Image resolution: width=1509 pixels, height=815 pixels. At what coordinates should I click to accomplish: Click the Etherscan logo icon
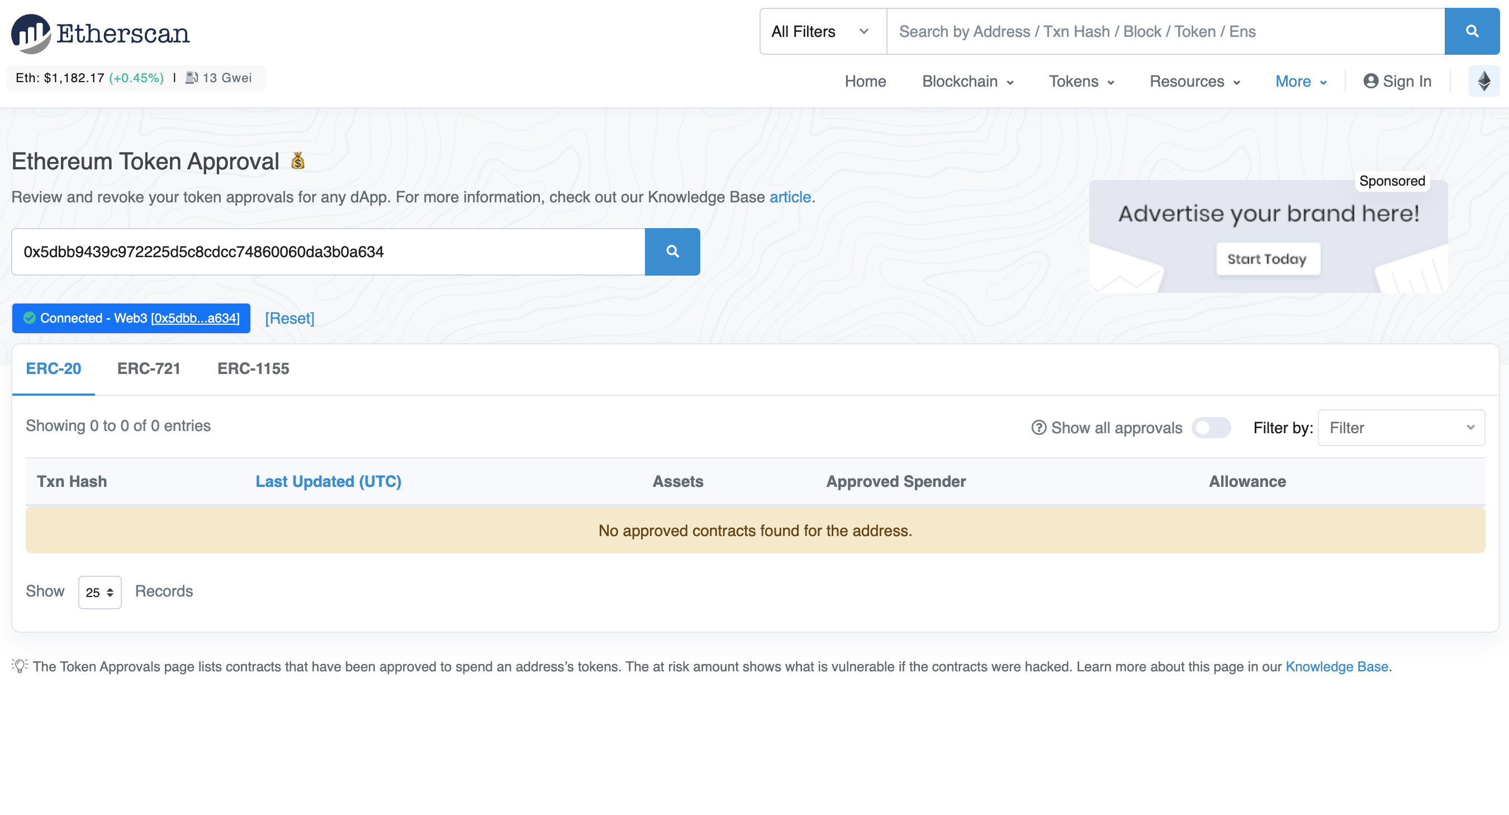point(31,33)
